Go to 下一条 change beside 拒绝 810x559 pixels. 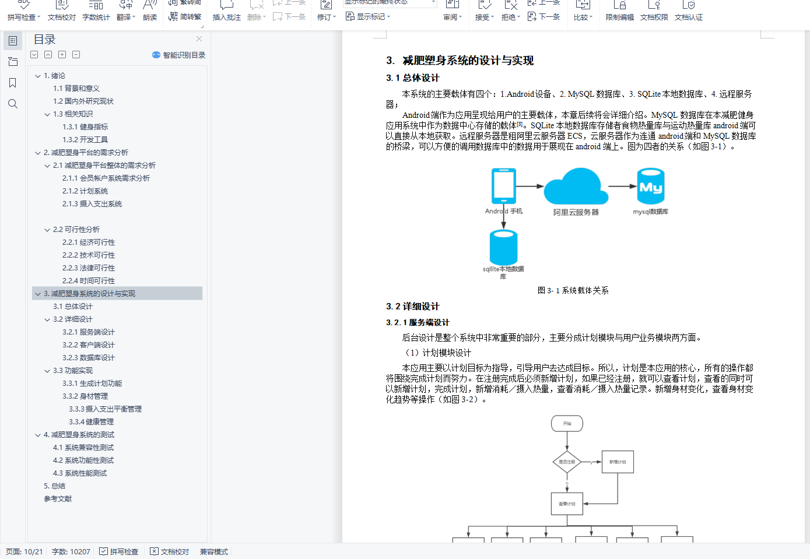[543, 17]
